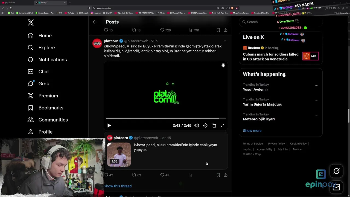Play the platcorn video
The width and height of the screenshot is (350, 197).
[x=109, y=126]
